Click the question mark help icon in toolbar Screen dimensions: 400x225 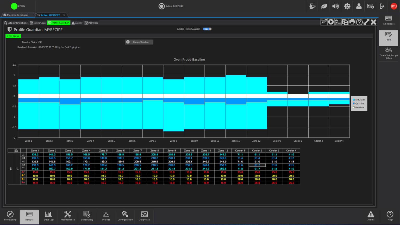click(x=359, y=22)
